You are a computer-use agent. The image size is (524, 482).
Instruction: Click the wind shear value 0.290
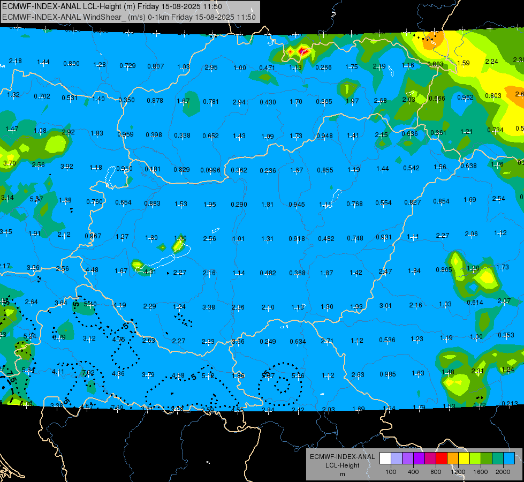tap(239, 205)
